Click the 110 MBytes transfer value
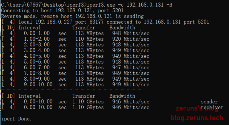 point(90,39)
